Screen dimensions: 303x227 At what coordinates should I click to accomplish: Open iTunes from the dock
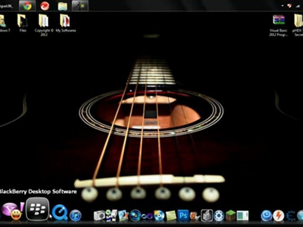[75, 215]
